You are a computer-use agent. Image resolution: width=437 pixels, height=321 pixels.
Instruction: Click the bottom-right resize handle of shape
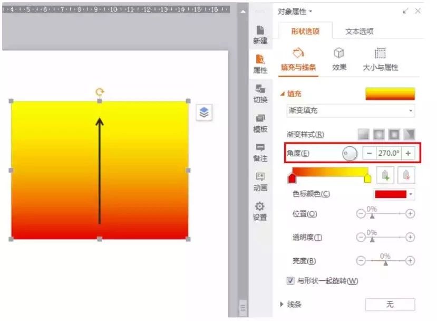(x=188, y=239)
